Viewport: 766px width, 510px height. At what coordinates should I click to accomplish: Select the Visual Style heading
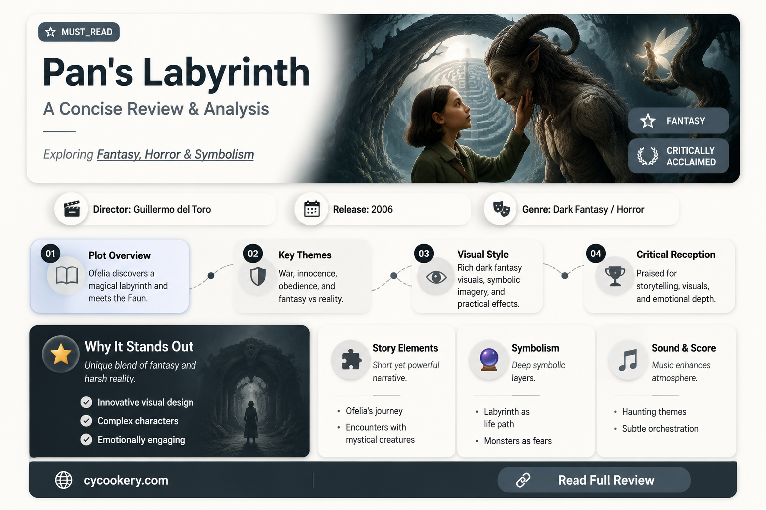coord(483,255)
